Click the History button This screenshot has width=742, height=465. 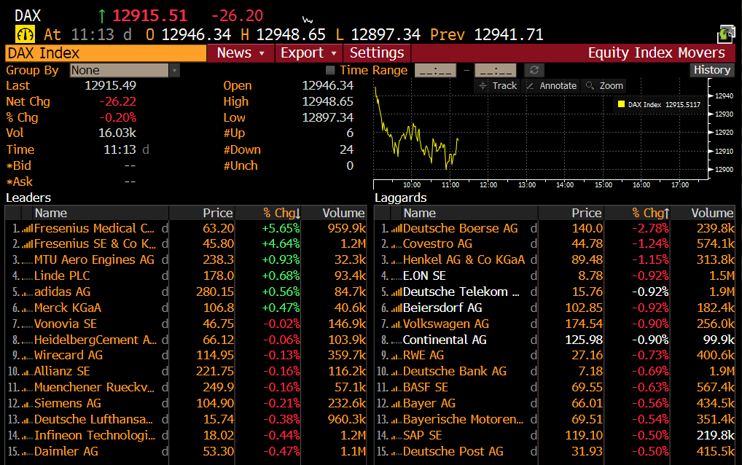click(x=711, y=70)
